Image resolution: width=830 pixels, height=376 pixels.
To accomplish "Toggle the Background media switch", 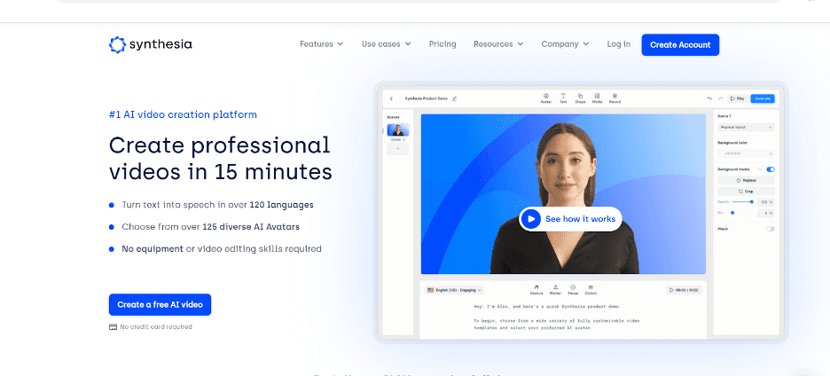I will tap(769, 168).
